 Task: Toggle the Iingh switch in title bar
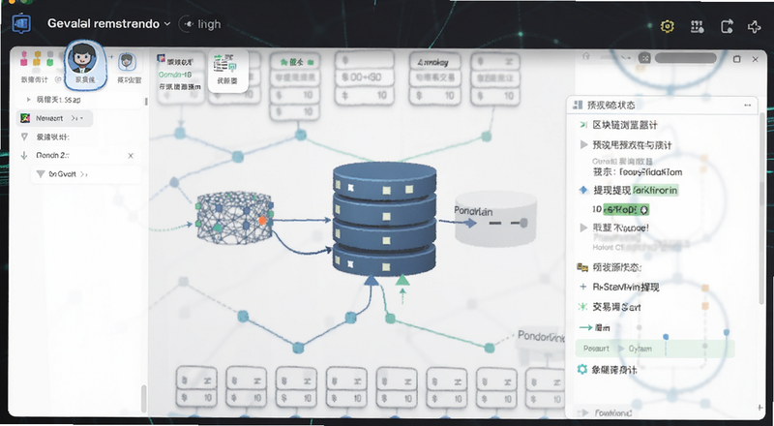pyautogui.click(x=187, y=24)
